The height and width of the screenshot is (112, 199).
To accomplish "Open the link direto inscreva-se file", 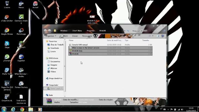I will [21, 99].
